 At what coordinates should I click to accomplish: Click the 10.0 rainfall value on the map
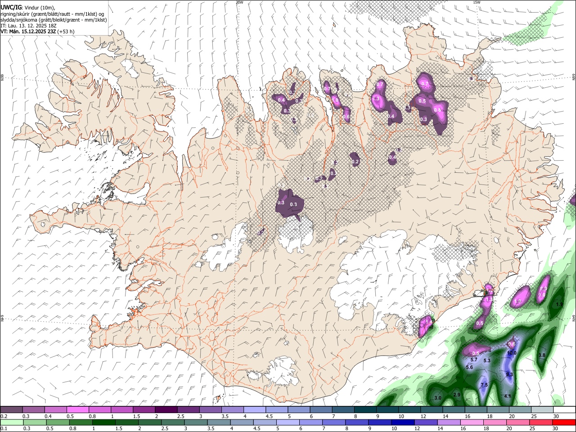click(512, 353)
